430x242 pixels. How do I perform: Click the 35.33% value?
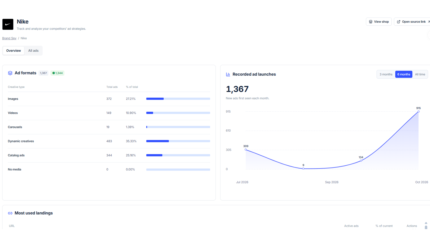[131, 141]
